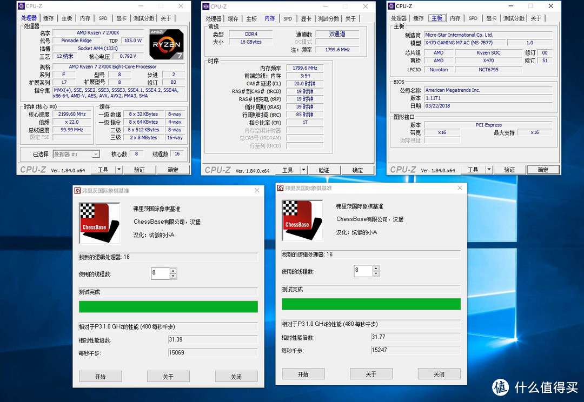Viewport: 584px width, 402px height.
Task: Open the 内存 tab in the right CPU-Z window
Action: (455, 18)
